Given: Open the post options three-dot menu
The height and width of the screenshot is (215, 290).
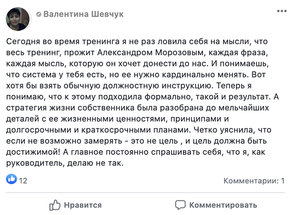Looking at the screenshot, I should point(282,11).
